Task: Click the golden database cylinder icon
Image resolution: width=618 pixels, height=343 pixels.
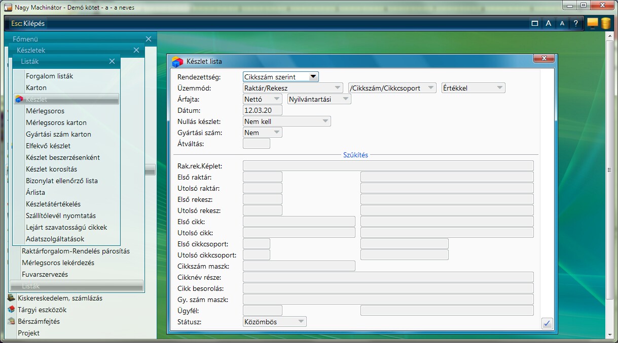Action: pos(606,23)
